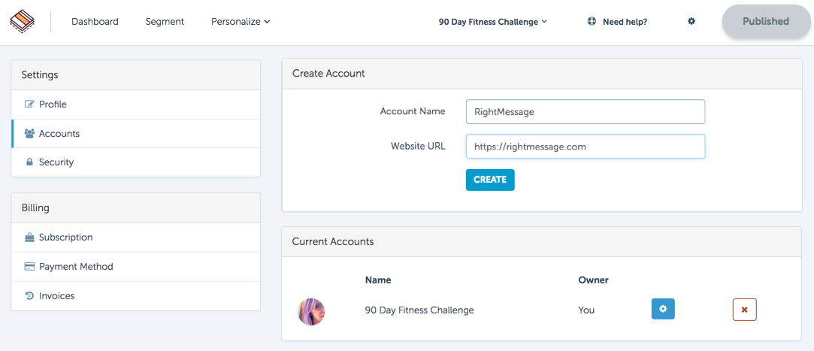The height and width of the screenshot is (351, 814).
Task: Click the Profile edit pencil icon
Action: pyautogui.click(x=29, y=104)
